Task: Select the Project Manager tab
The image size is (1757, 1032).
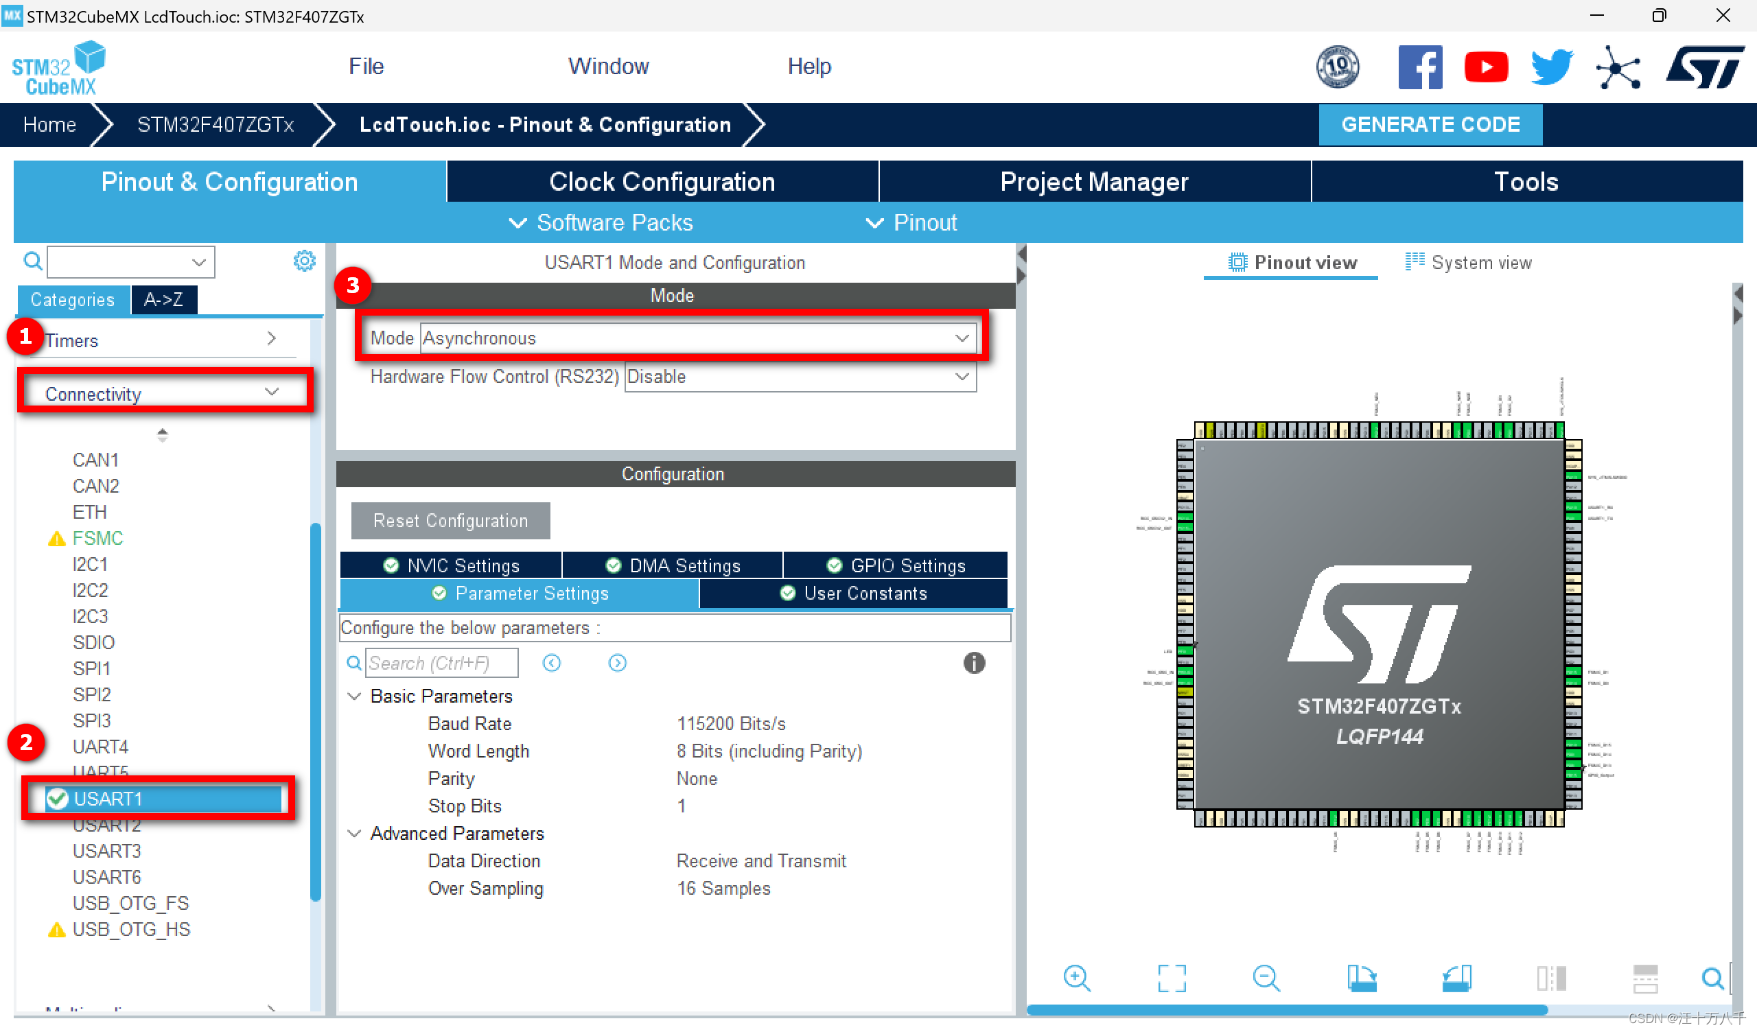Action: (1093, 180)
